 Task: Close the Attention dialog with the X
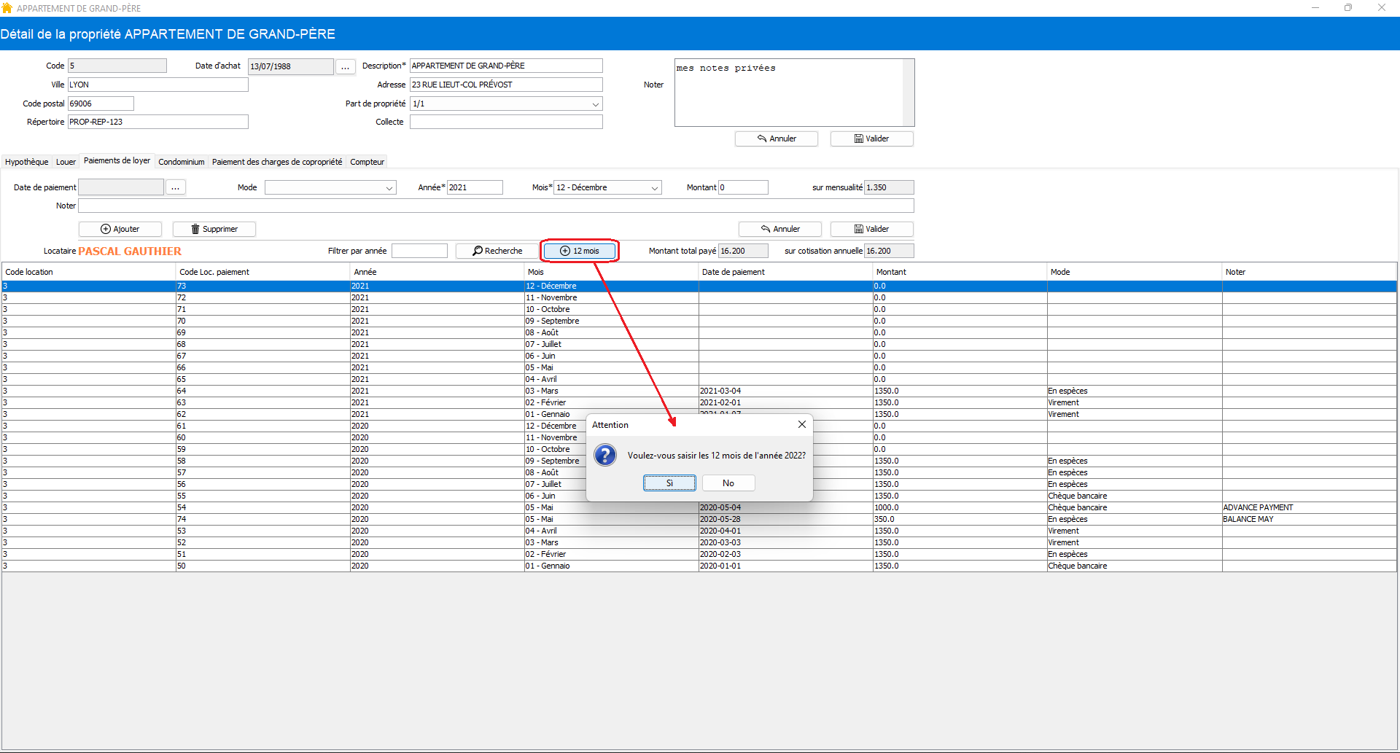point(802,424)
